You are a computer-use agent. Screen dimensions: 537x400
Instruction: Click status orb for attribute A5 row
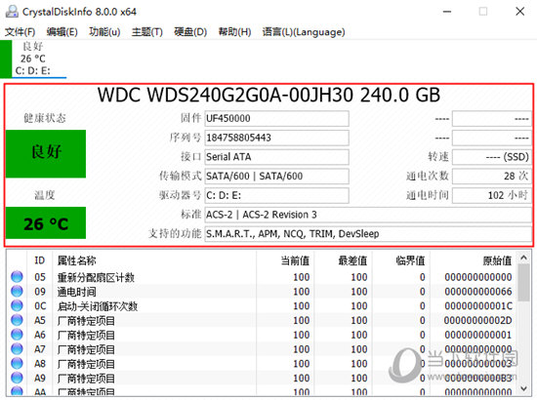pyautogui.click(x=17, y=320)
